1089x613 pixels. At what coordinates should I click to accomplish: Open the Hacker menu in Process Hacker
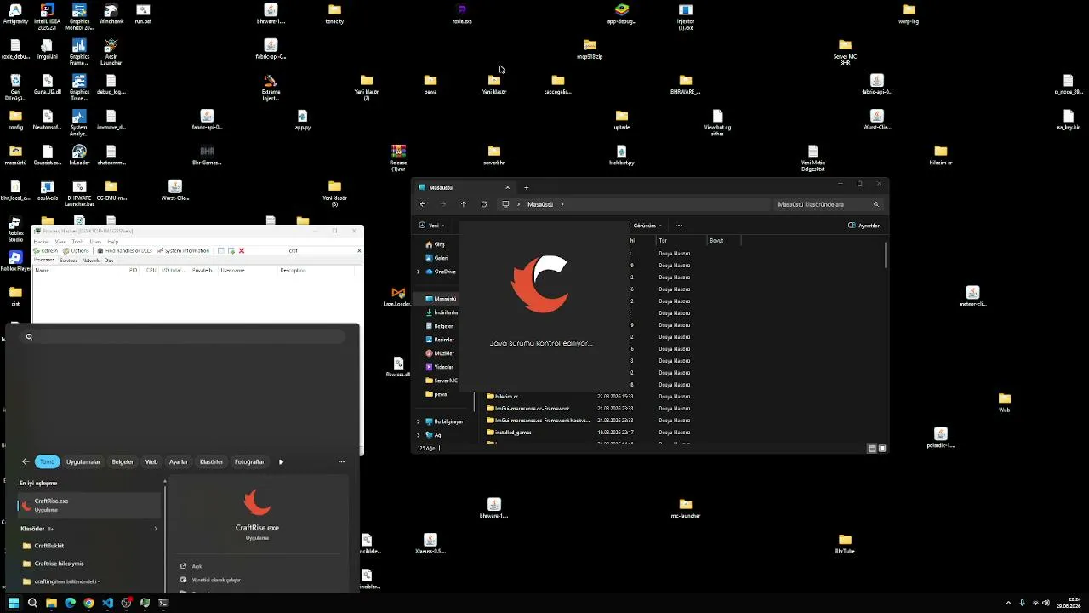41,242
